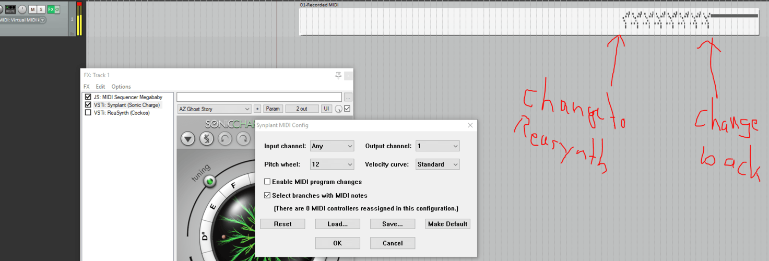Close the Synplant MIDI Config dialog
The width and height of the screenshot is (769, 261).
(x=470, y=125)
